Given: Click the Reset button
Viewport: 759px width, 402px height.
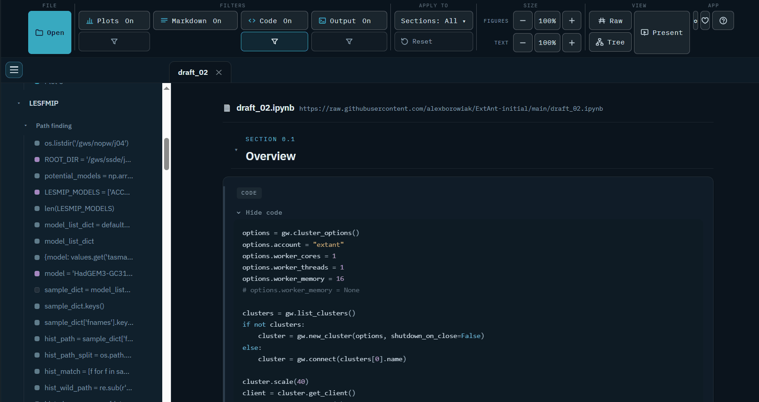Looking at the screenshot, I should coord(434,41).
